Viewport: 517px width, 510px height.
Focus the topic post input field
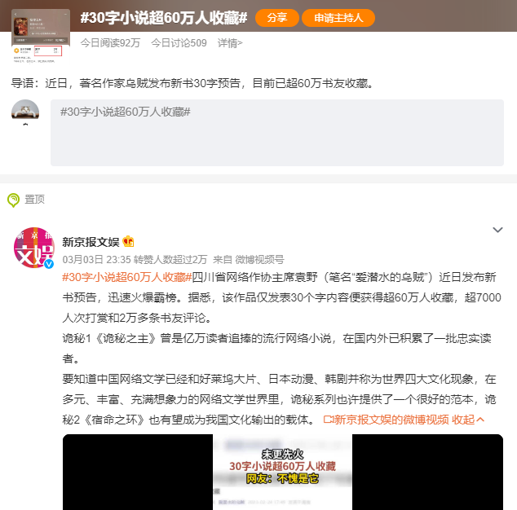(x=277, y=133)
